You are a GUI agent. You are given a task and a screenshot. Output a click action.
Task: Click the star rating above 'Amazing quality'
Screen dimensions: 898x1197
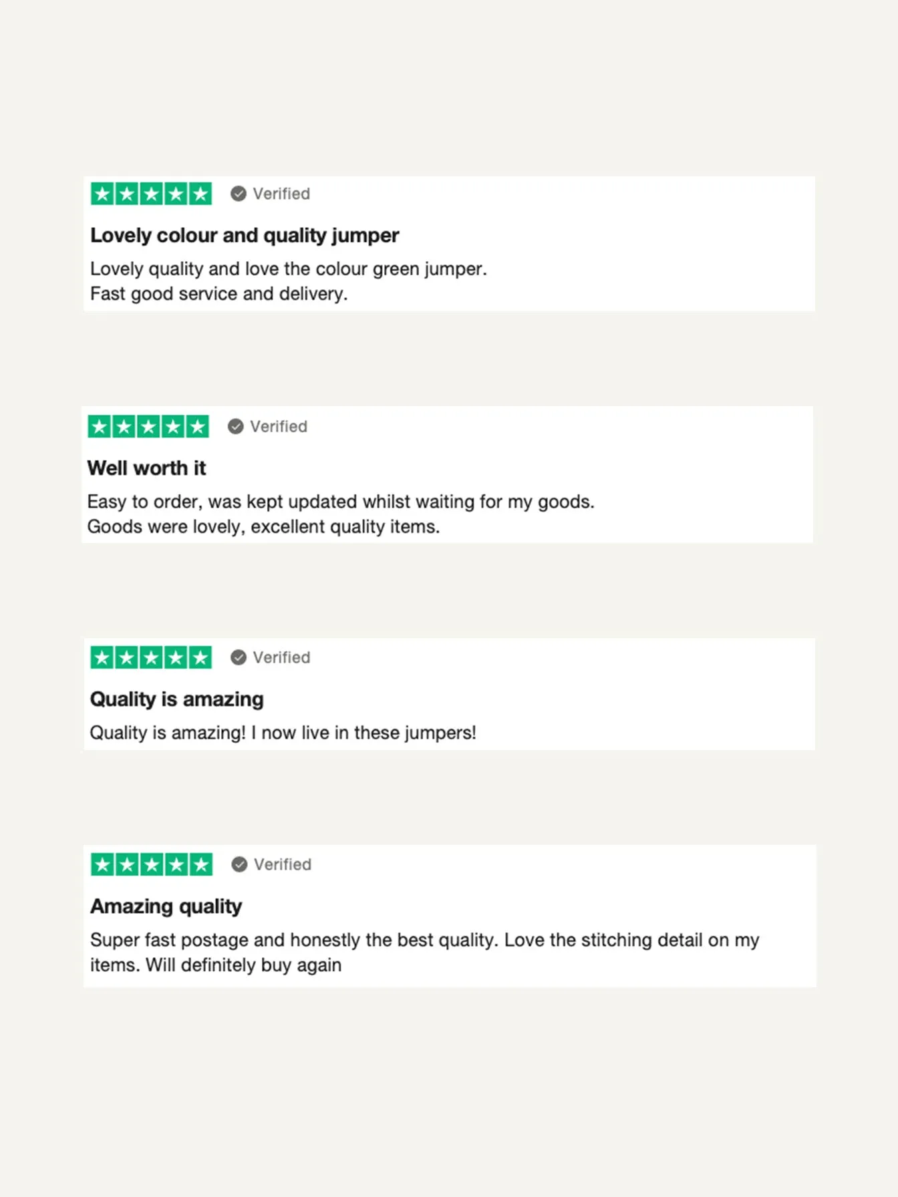[152, 864]
